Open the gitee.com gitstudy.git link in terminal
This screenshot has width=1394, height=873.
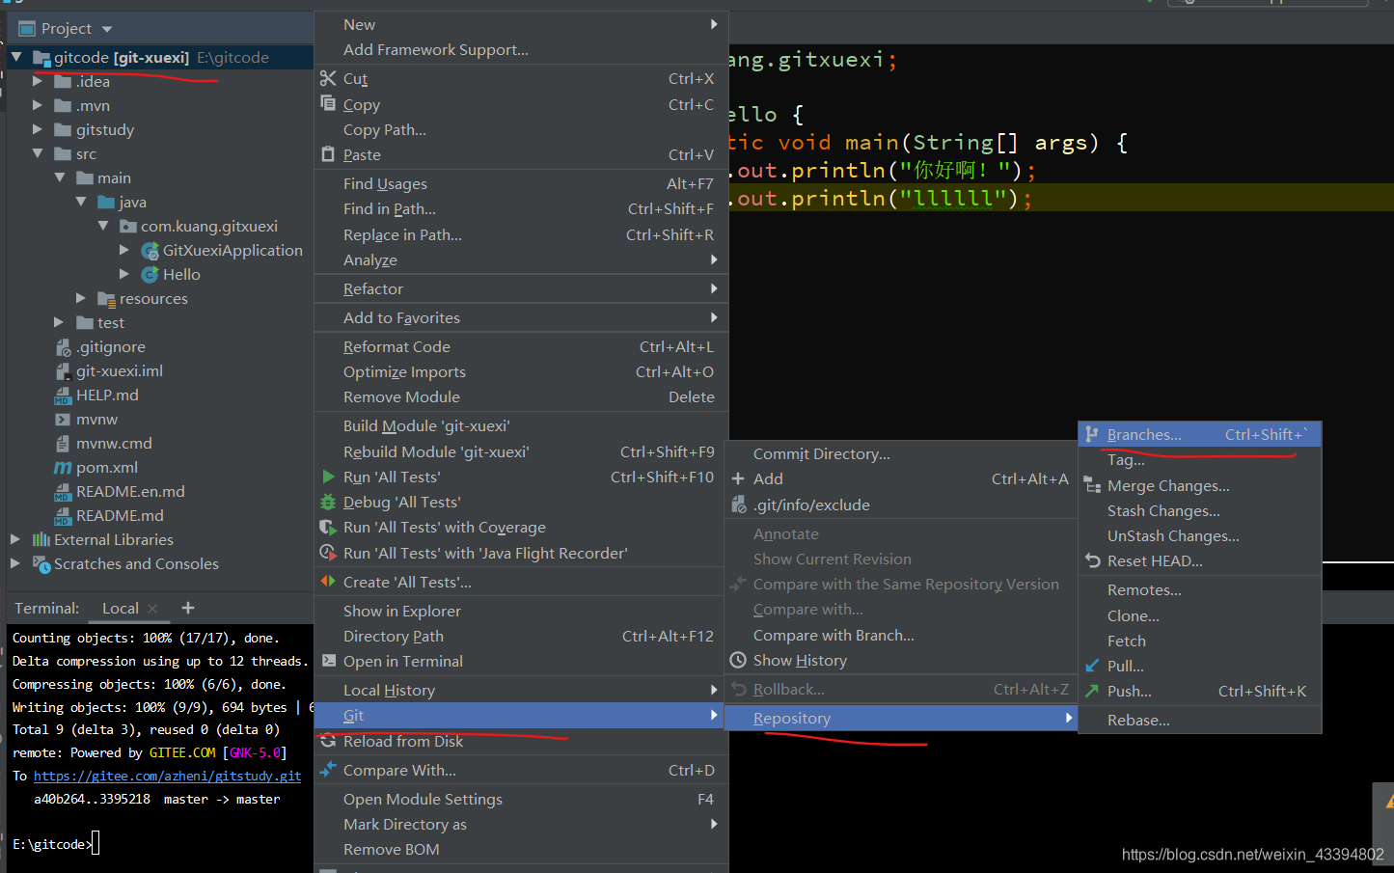[168, 776]
